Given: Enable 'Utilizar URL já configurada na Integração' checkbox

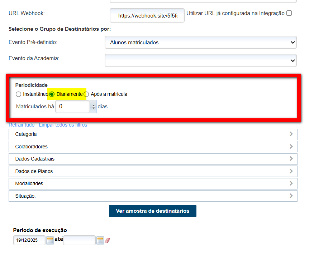Looking at the screenshot, I should 289,13.
